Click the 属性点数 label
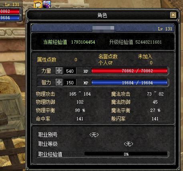The width and height of the screenshot is (183, 171). pyautogui.click(x=46, y=60)
